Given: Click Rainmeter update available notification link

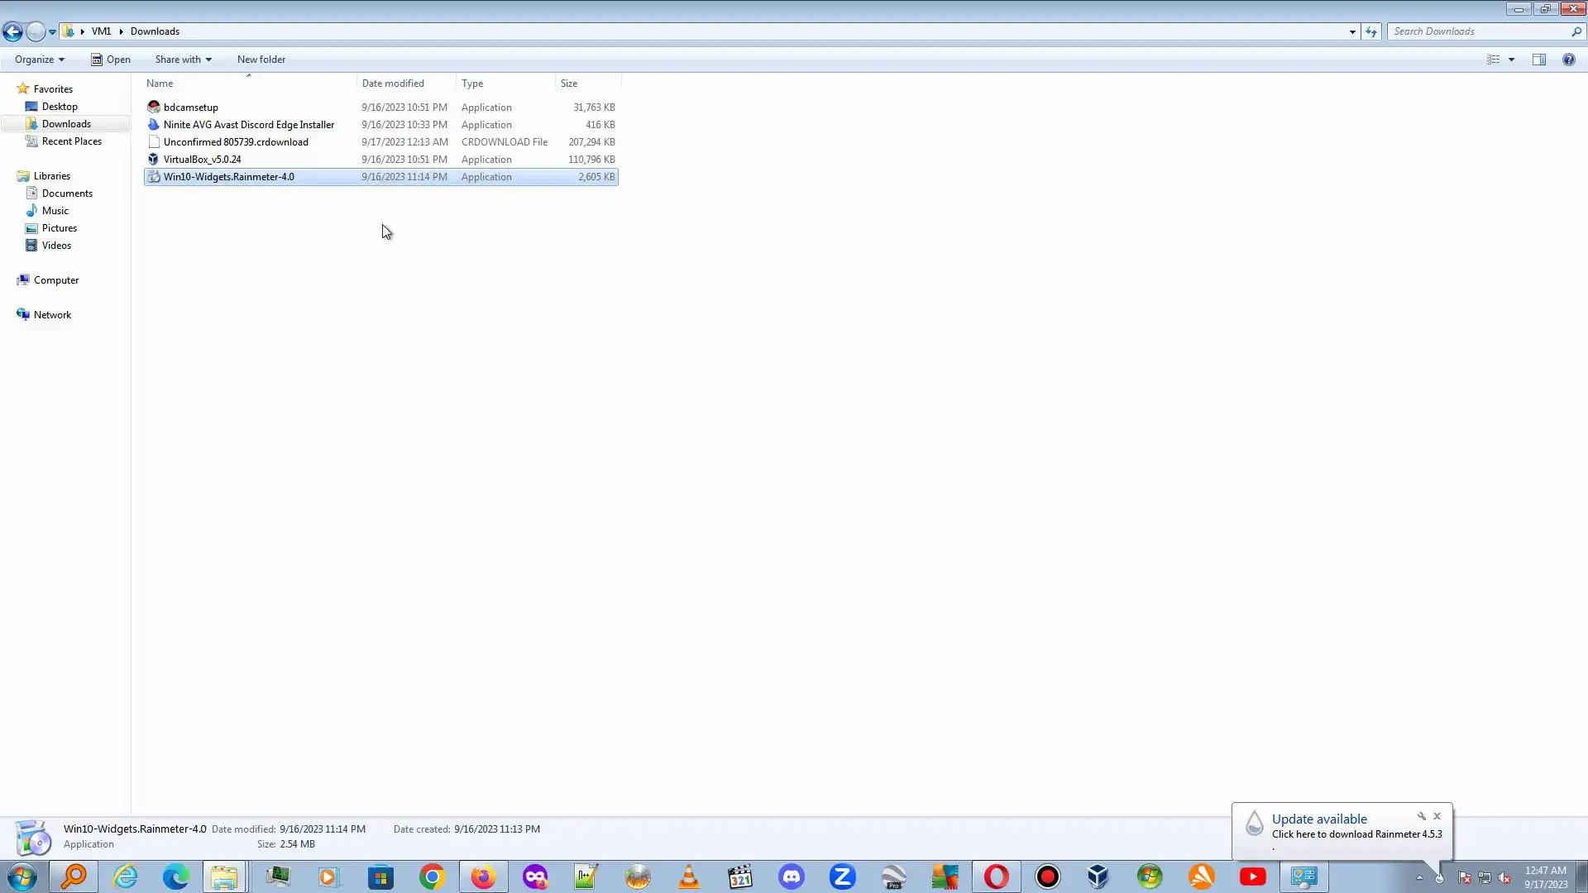Looking at the screenshot, I should pyautogui.click(x=1356, y=834).
